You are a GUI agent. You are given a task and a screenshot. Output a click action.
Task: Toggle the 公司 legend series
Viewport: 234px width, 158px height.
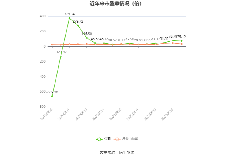pyautogui.click(x=103, y=139)
